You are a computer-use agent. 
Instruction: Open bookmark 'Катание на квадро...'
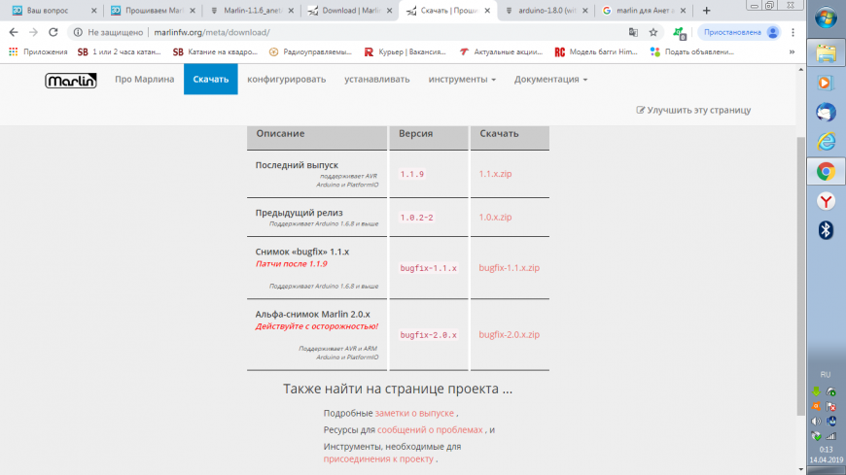point(215,51)
